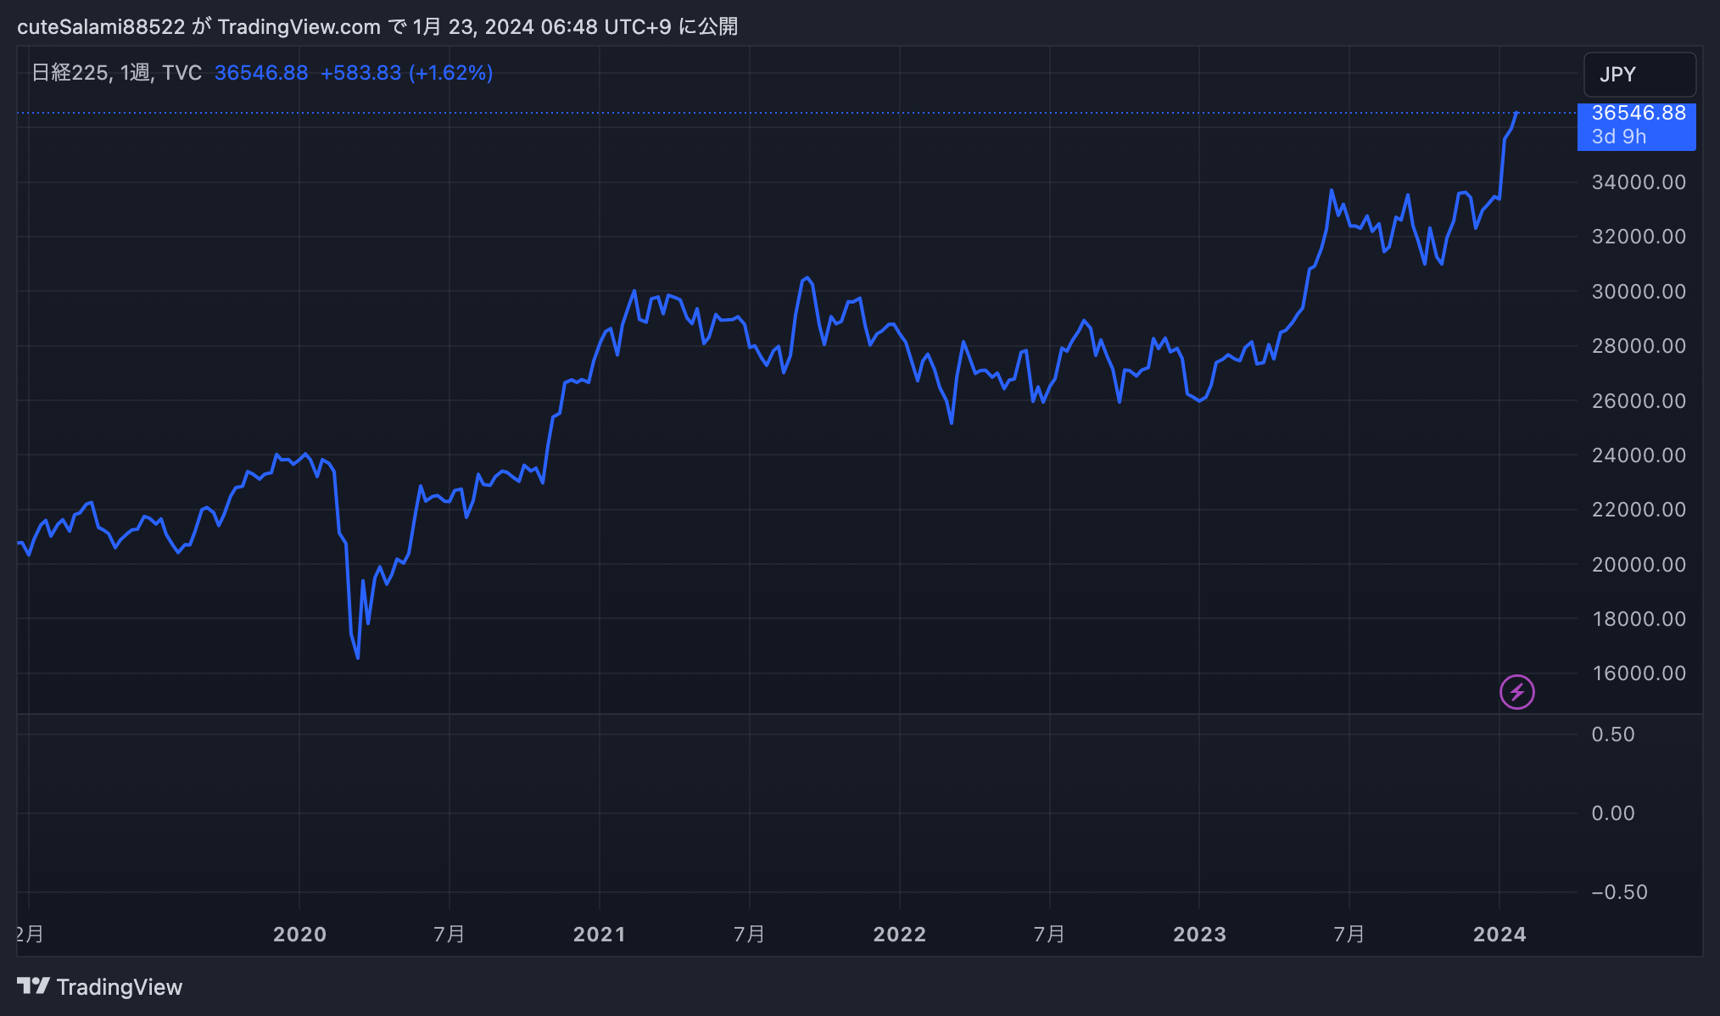1720x1016 pixels.
Task: Click the 2022 label on time axis
Action: [x=900, y=935]
